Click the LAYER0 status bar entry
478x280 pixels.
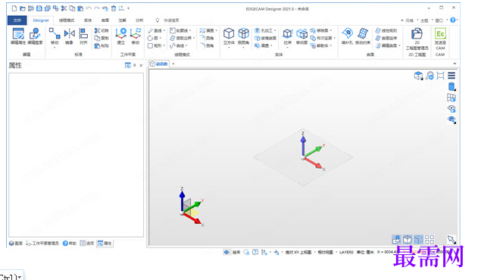pyautogui.click(x=346, y=252)
